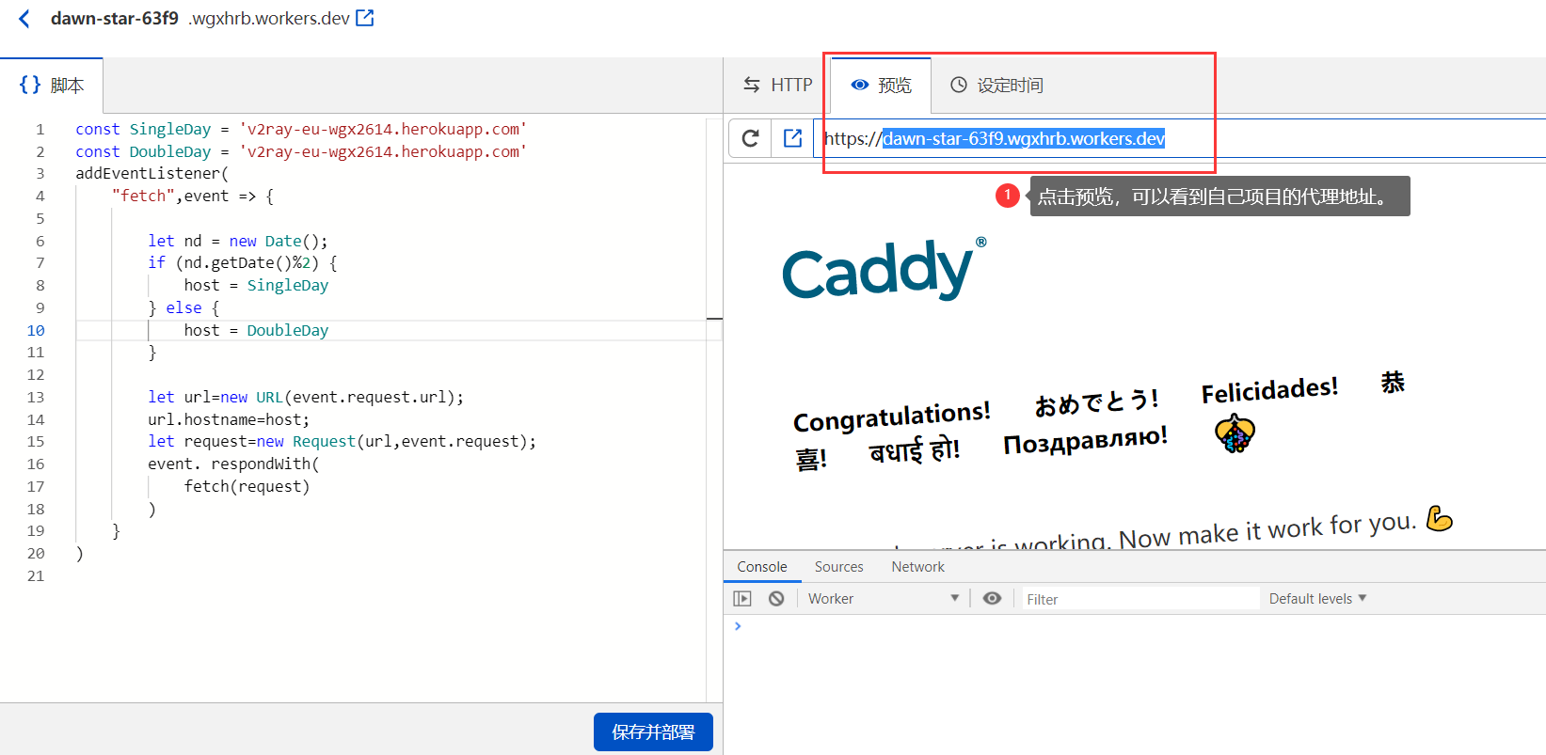Viewport: 1546px width, 755px height.
Task: Toggle the console sidebar panel icon
Action: click(x=742, y=599)
